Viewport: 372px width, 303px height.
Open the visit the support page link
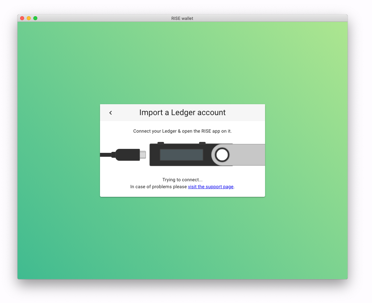[211, 187]
